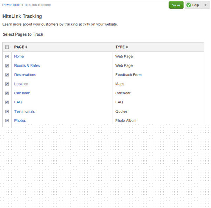Click the Calendar type cell

tap(123, 93)
